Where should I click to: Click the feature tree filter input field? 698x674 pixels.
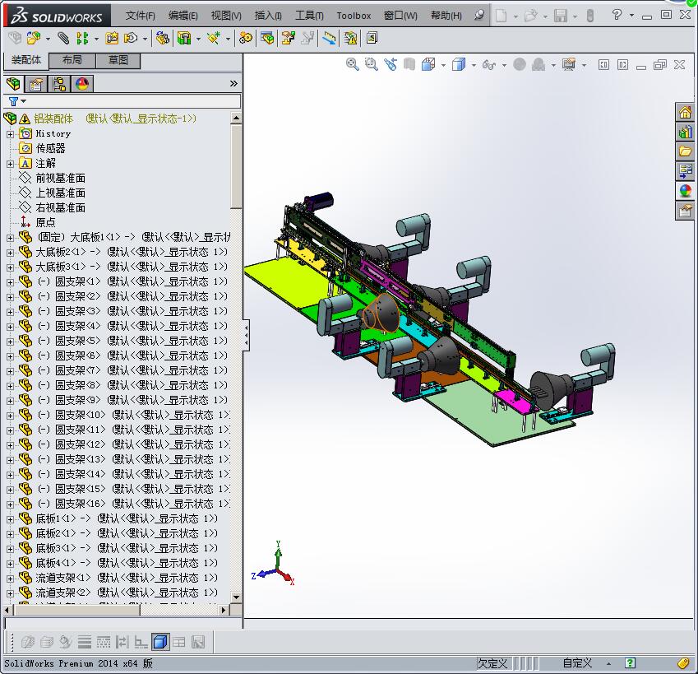point(132,101)
